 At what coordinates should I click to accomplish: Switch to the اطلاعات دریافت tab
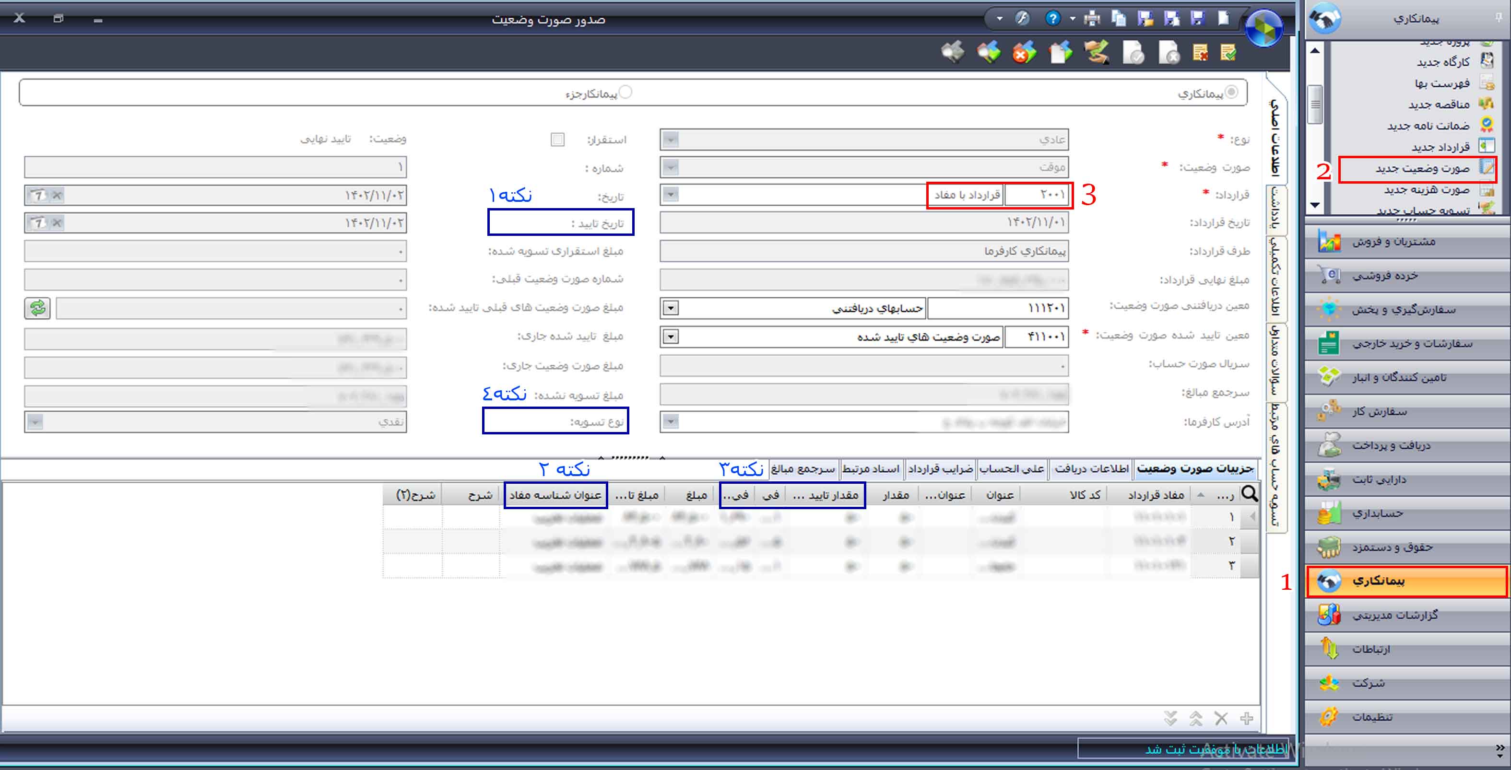pyautogui.click(x=1091, y=468)
